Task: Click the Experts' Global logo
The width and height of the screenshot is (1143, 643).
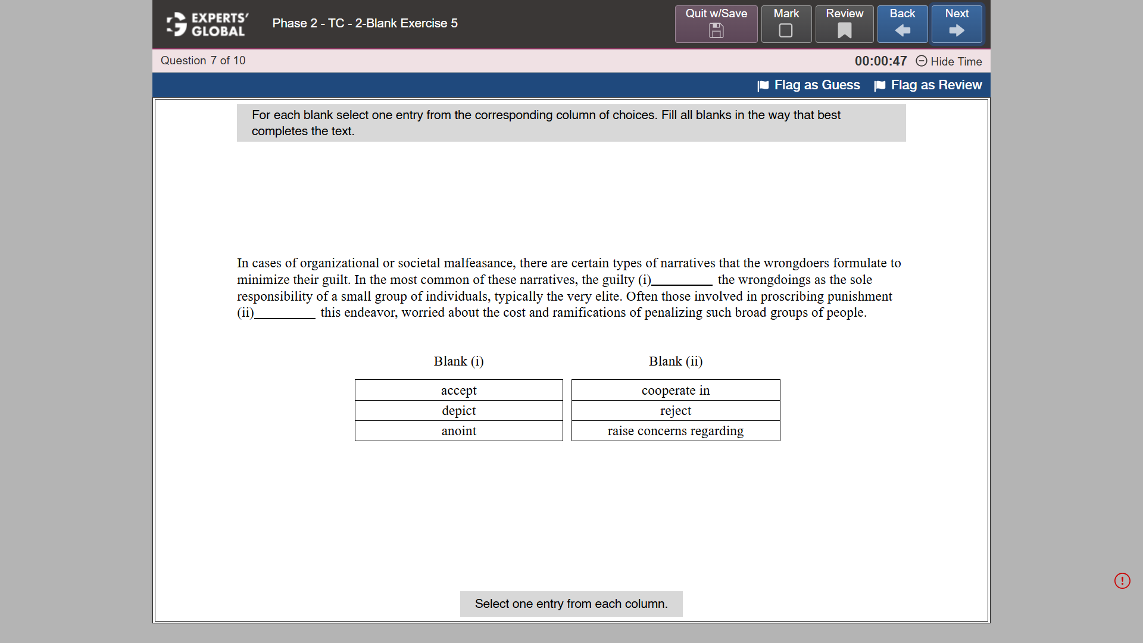Action: (x=205, y=24)
